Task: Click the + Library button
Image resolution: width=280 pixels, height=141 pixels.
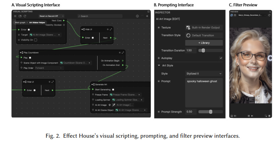Action: [x=204, y=43]
